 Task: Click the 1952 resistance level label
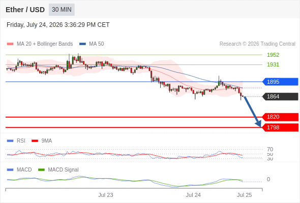pos(273,55)
